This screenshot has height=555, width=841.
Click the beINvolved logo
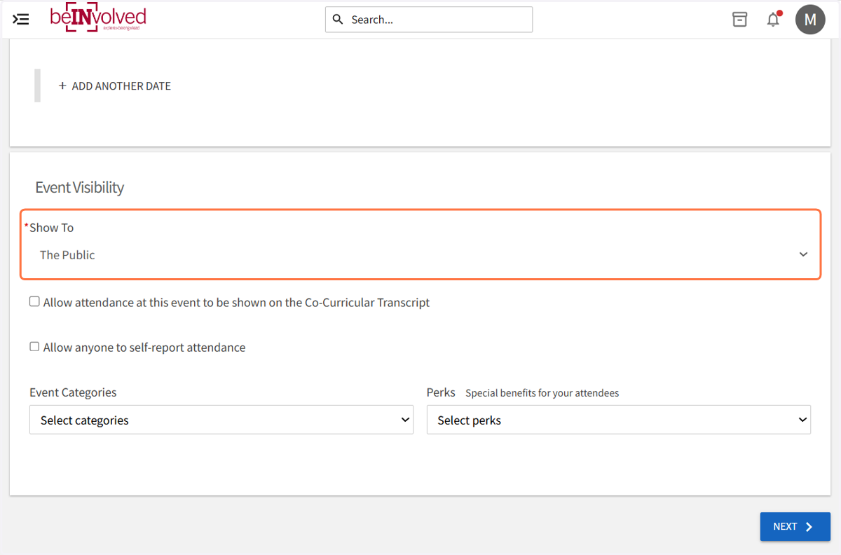(98, 19)
